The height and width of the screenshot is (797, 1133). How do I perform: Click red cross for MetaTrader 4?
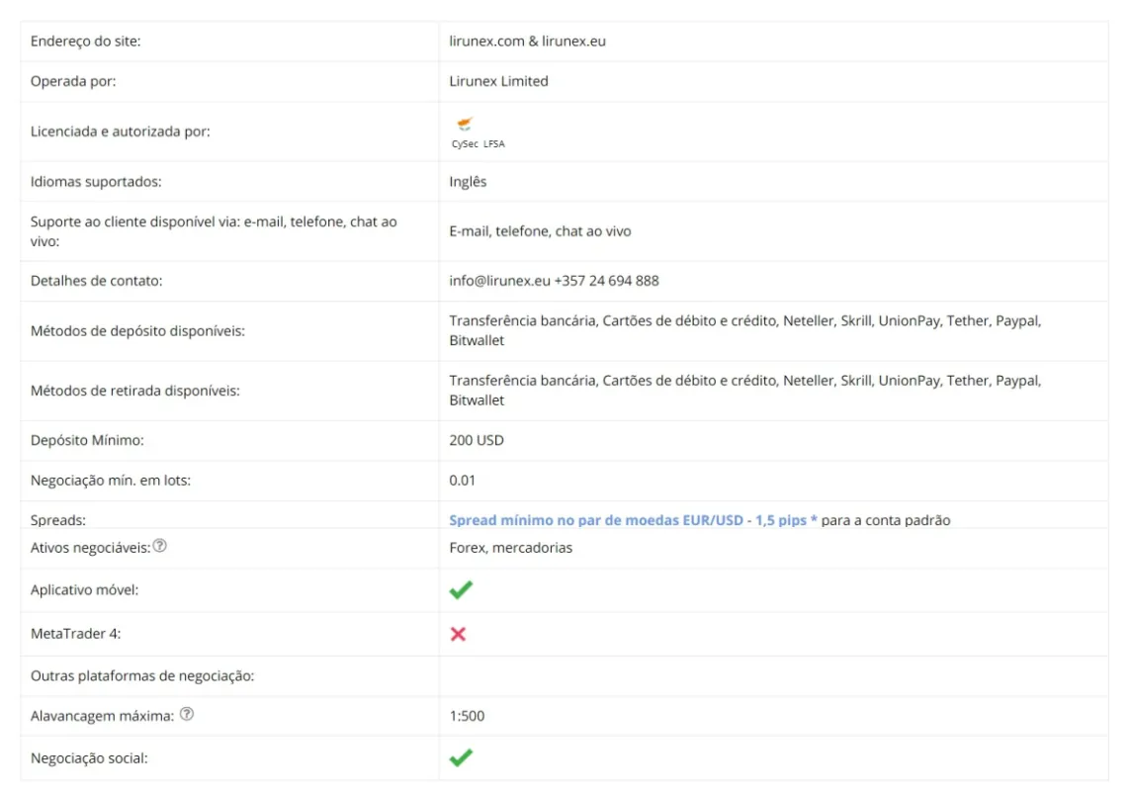pyautogui.click(x=458, y=634)
